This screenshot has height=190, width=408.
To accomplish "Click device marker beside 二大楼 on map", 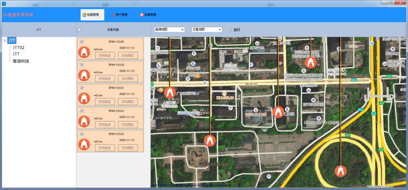I will 278,112.
